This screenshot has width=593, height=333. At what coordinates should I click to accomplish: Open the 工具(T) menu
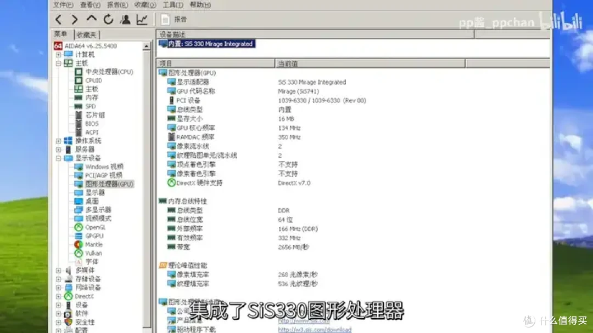click(x=173, y=5)
